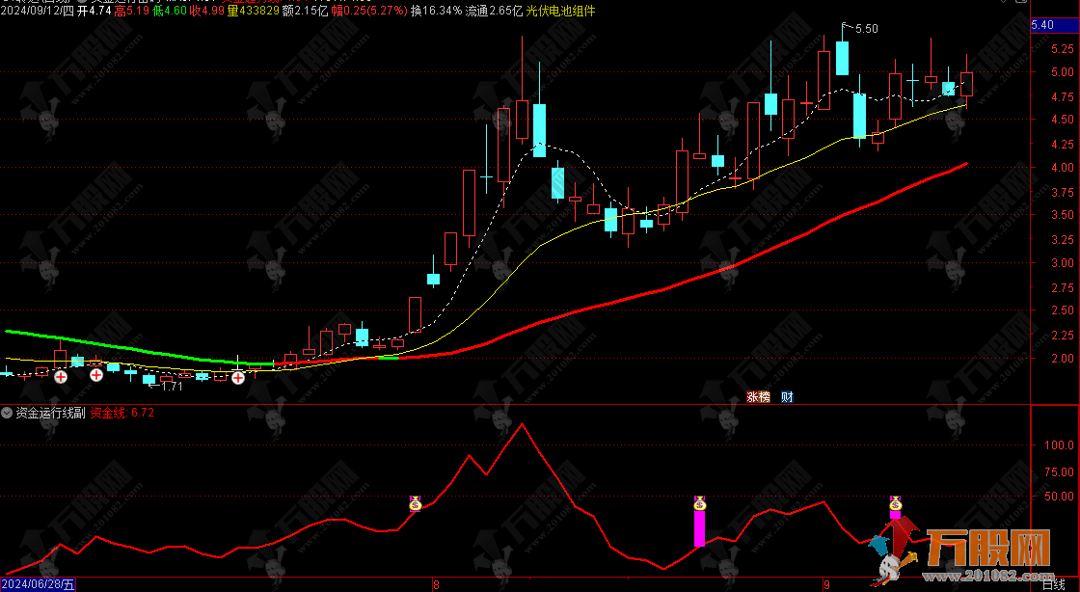Click the 2.00 price axis label
Screen dimensions: 1080x592
(x=1062, y=359)
